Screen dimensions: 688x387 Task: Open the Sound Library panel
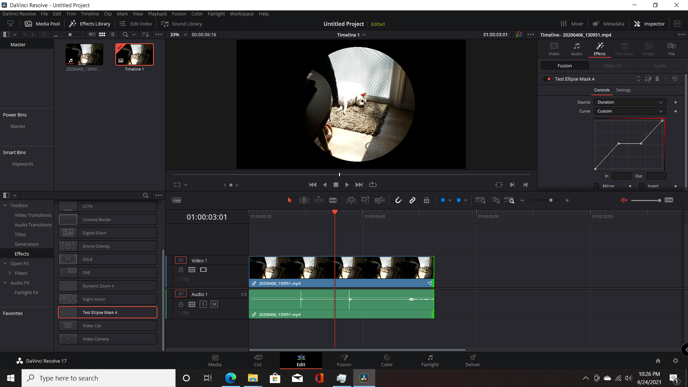click(181, 24)
